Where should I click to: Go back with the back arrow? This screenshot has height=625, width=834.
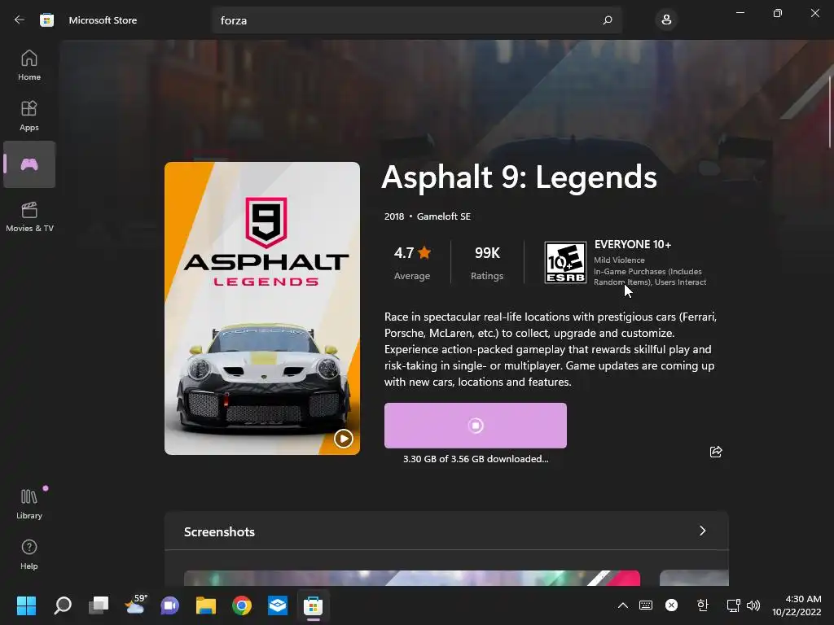[x=20, y=20]
